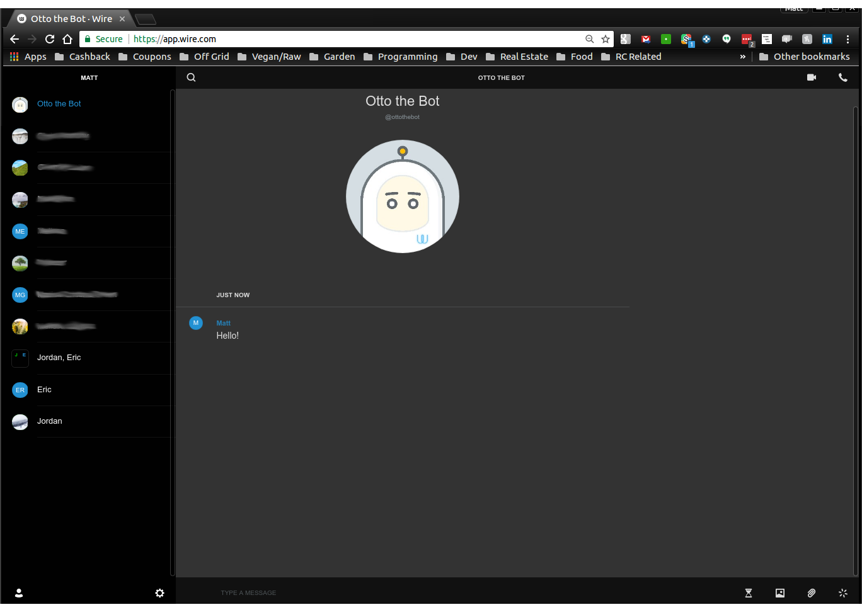Start a video call with Otto the Bot
This screenshot has height=612, width=862.
pyautogui.click(x=812, y=77)
